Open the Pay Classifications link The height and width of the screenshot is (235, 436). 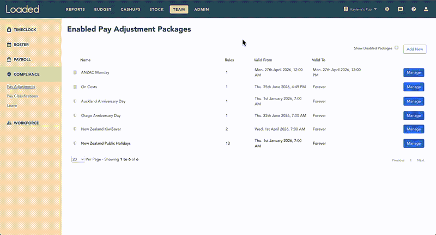pos(22,96)
